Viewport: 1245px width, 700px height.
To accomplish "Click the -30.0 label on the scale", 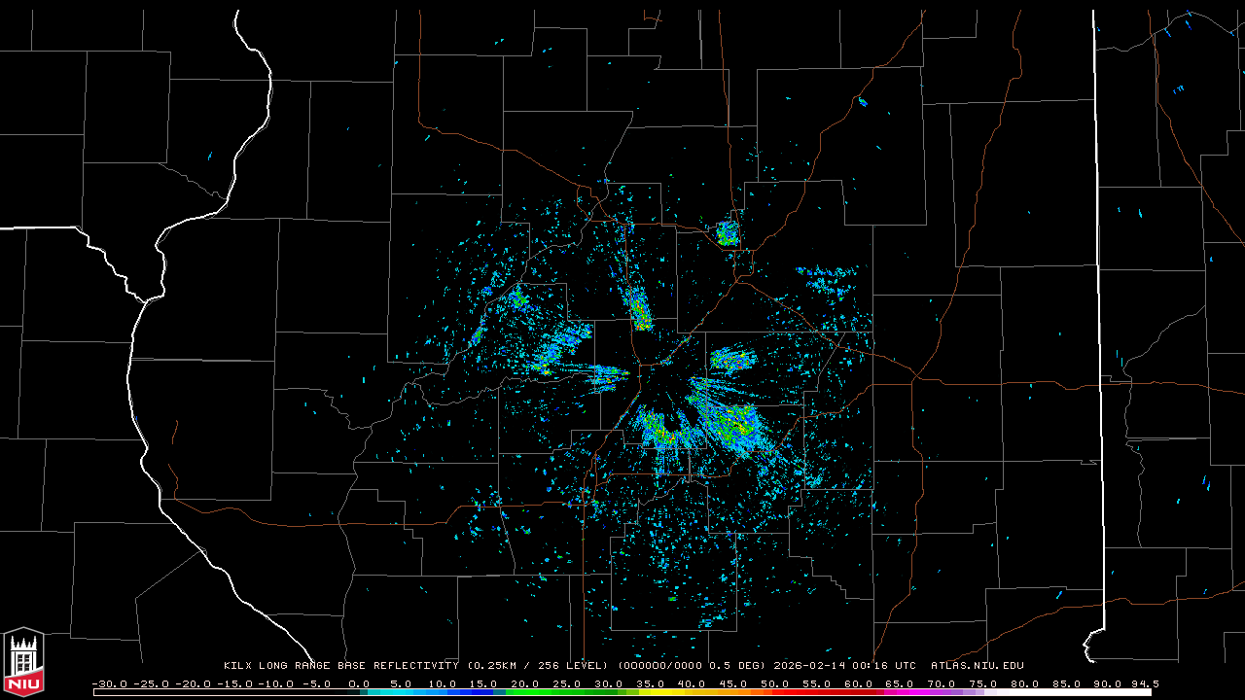I will 109,683.
